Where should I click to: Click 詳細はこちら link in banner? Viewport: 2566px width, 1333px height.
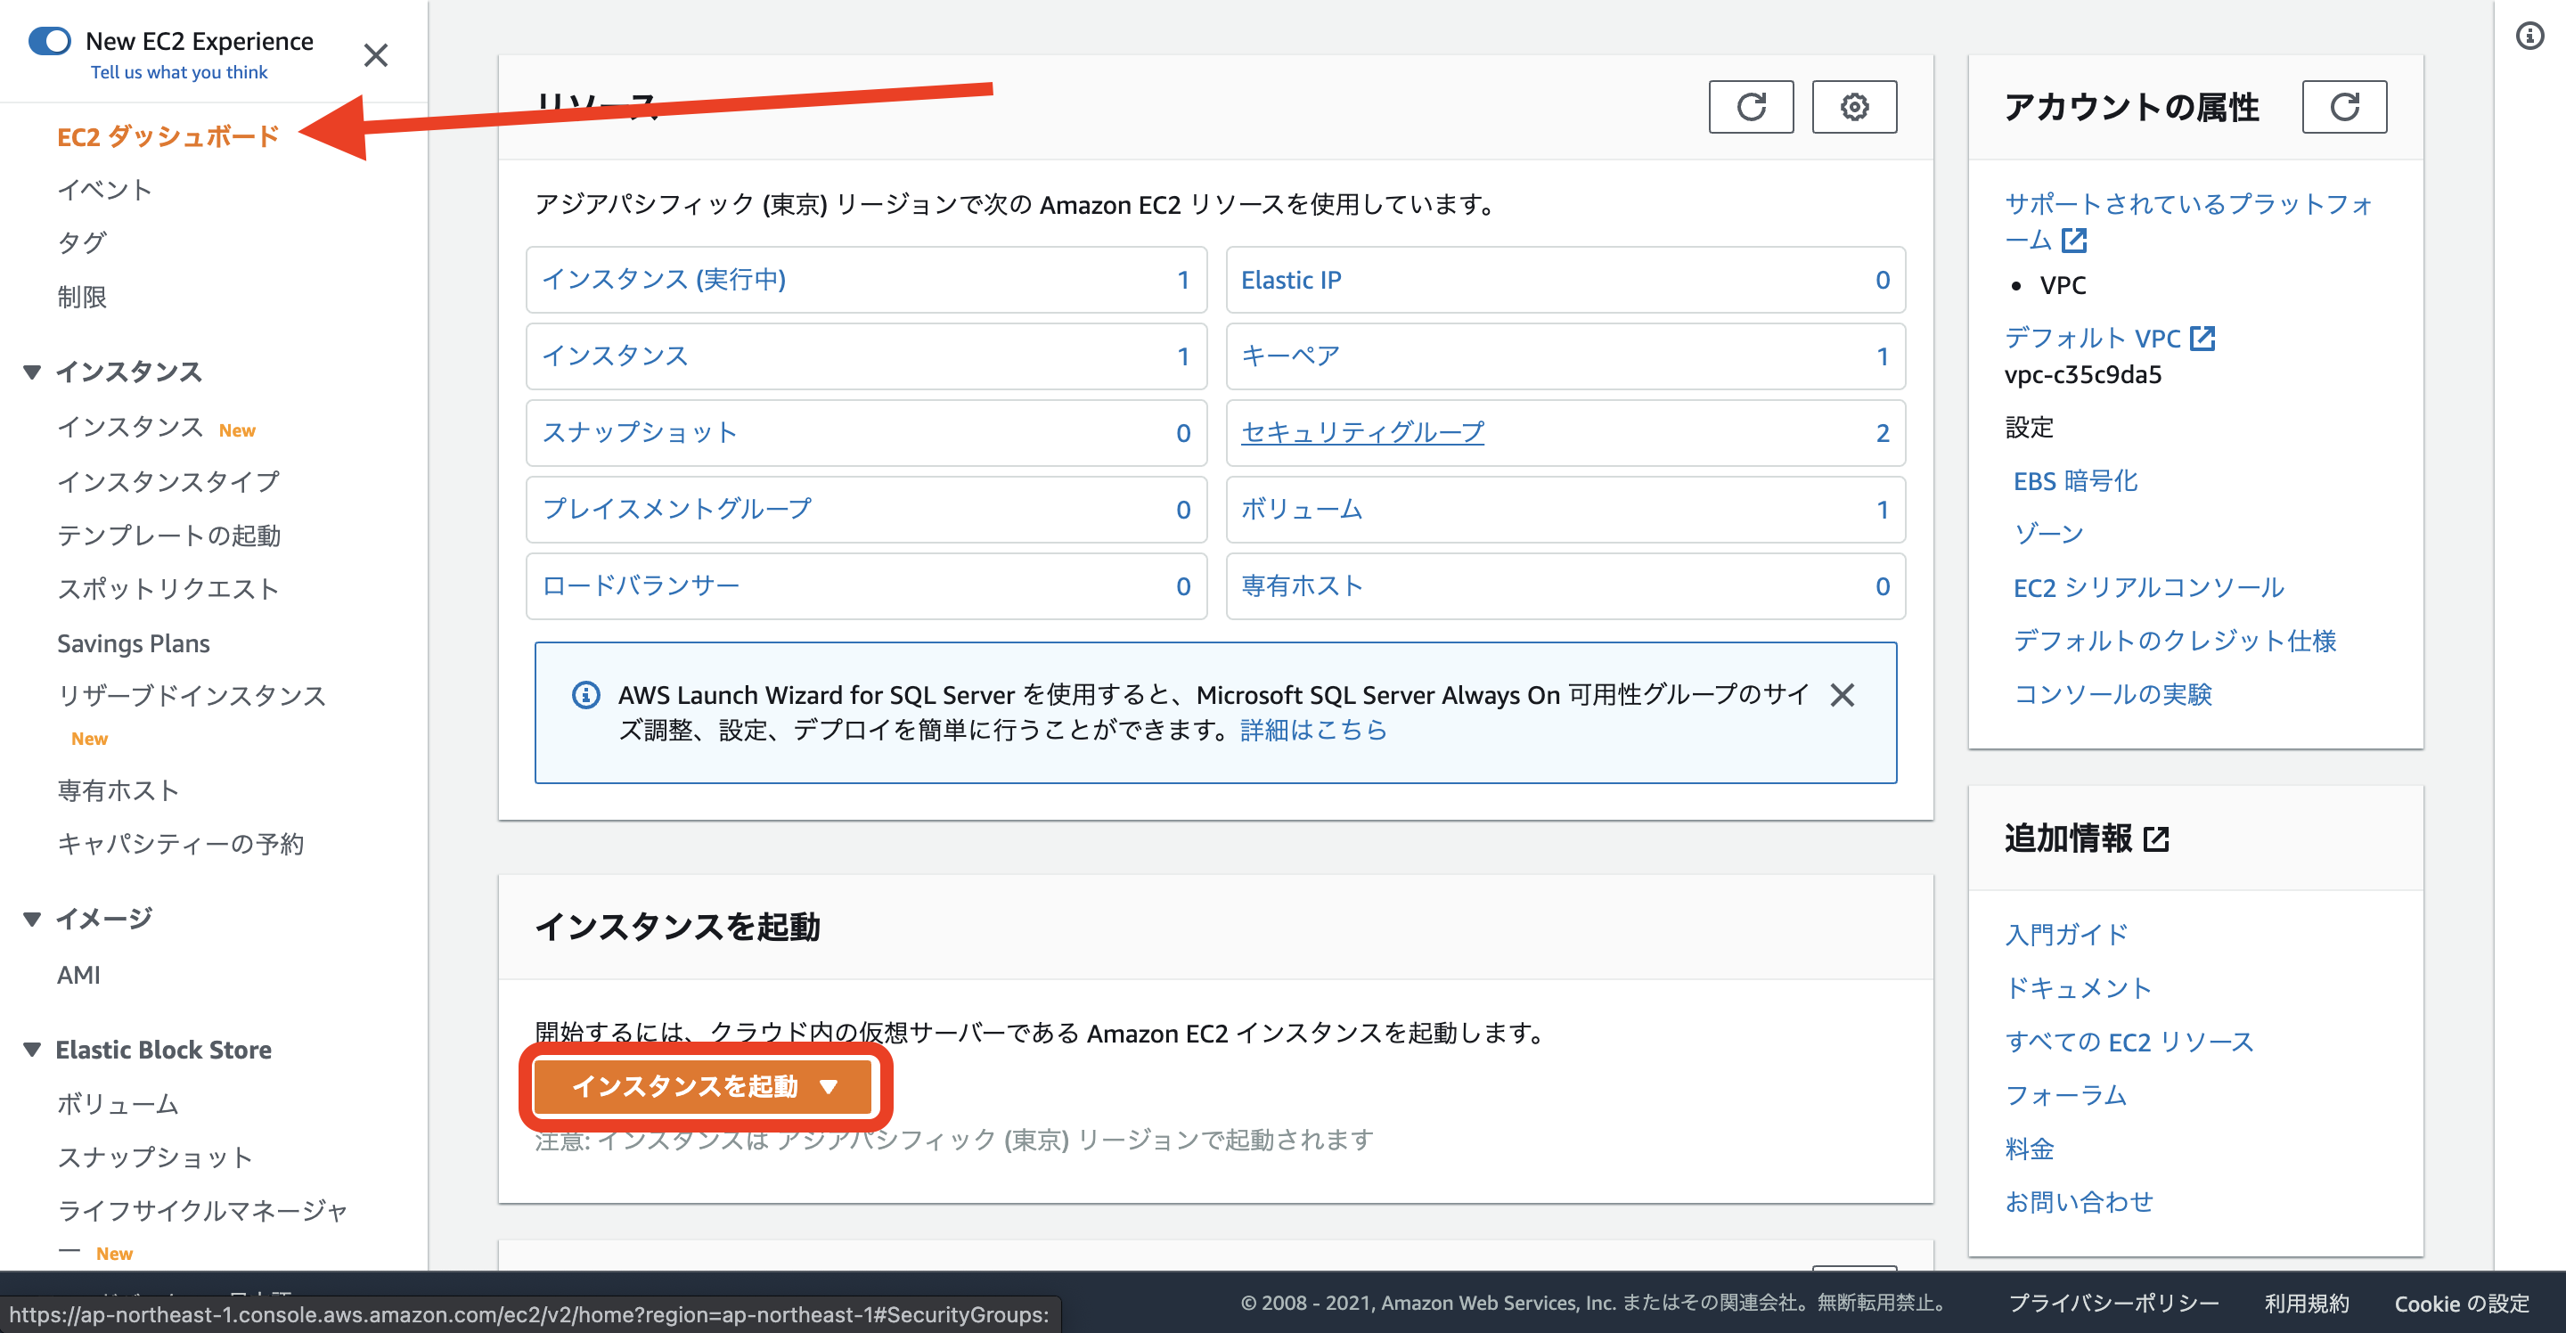pos(1313,731)
